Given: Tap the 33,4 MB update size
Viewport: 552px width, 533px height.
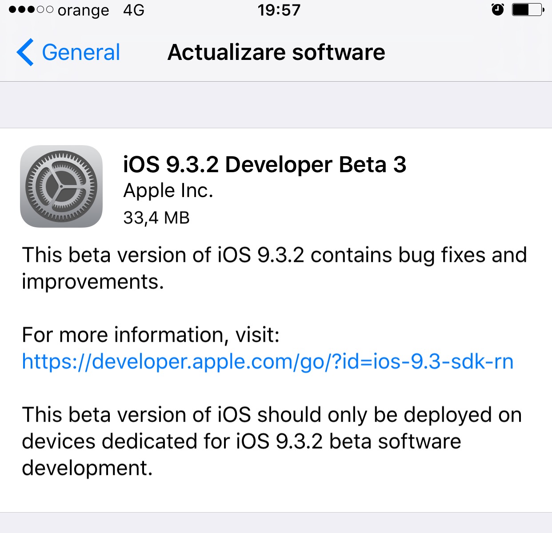Looking at the screenshot, I should pos(156,218).
